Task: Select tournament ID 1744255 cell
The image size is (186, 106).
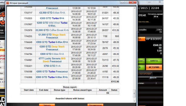Action: tap(28, 36)
